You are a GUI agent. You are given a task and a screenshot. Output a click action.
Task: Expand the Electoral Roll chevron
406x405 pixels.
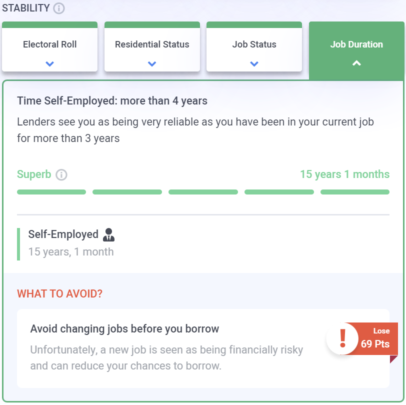(x=49, y=64)
